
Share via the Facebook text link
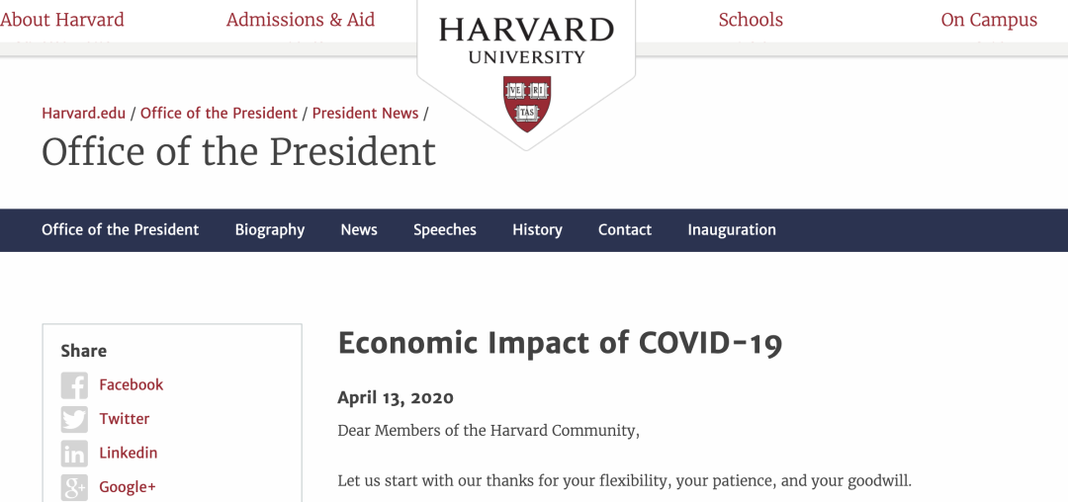pos(132,384)
